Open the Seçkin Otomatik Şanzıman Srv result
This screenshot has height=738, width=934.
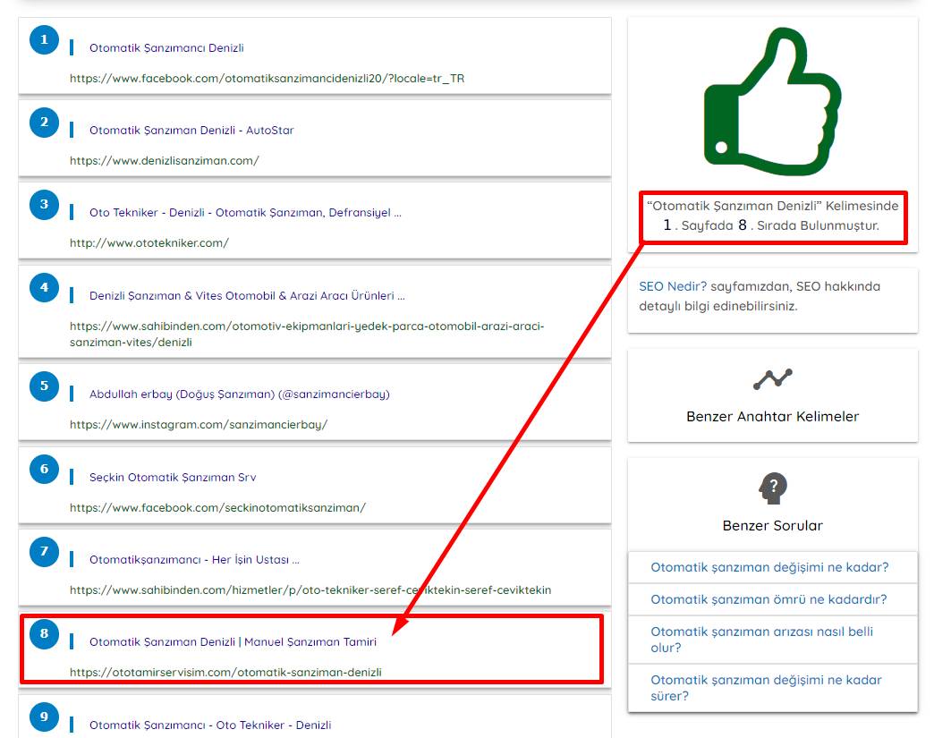point(173,478)
